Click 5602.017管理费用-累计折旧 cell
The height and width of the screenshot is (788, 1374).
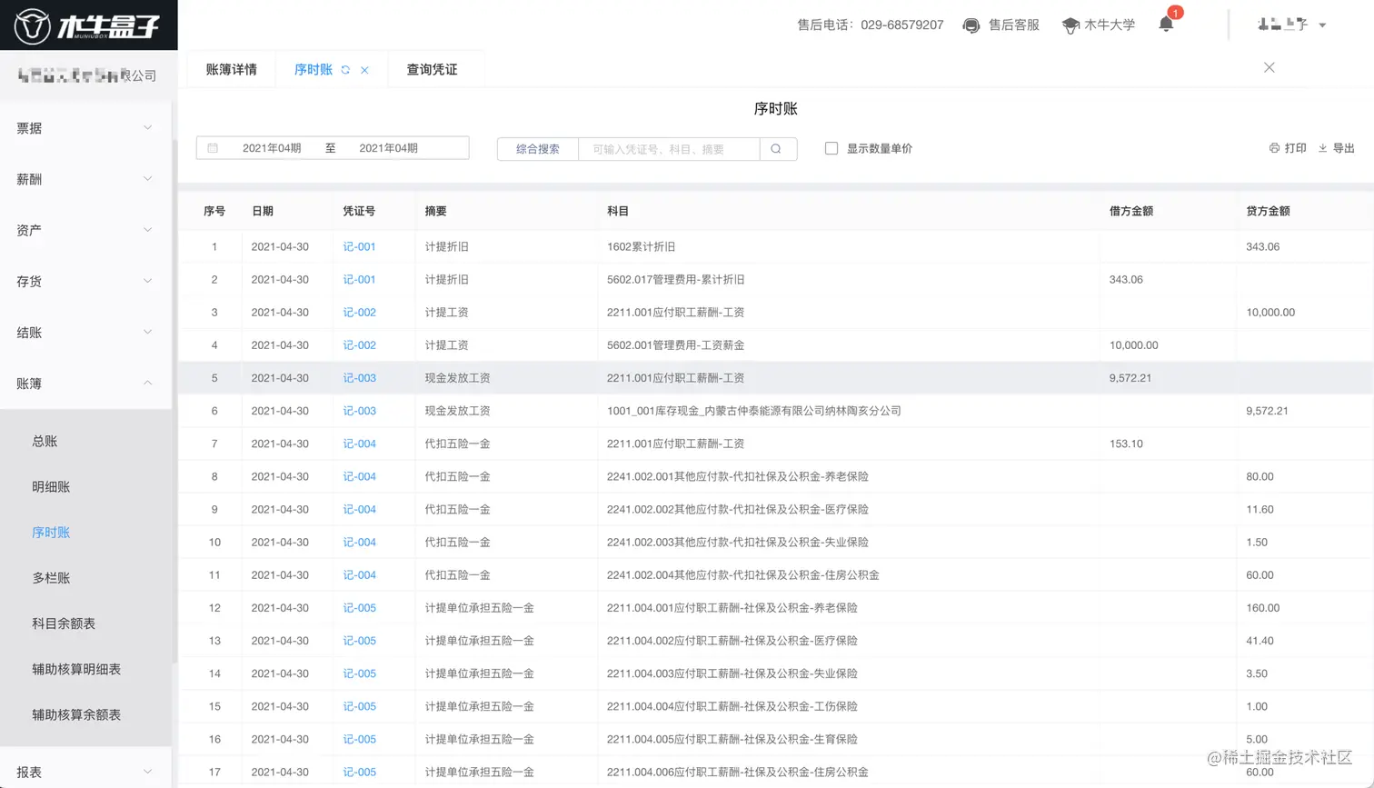click(x=675, y=279)
